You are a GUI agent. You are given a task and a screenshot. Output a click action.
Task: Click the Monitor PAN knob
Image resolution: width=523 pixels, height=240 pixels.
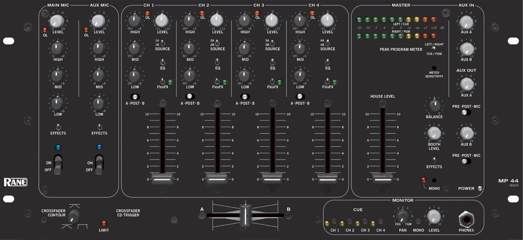coord(402,216)
